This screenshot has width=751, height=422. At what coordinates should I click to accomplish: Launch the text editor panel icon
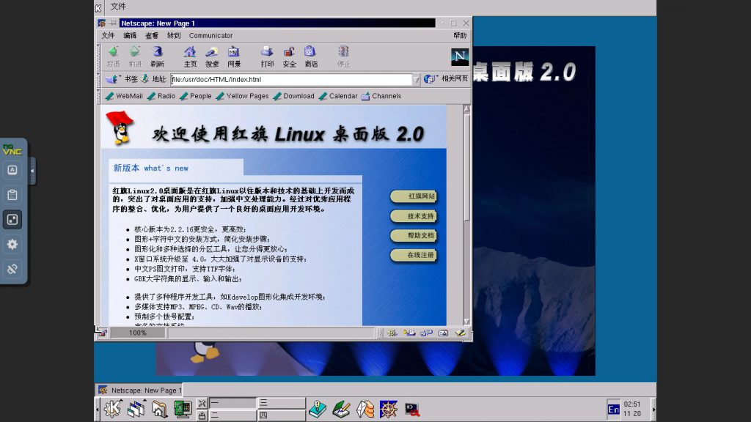[x=341, y=409]
